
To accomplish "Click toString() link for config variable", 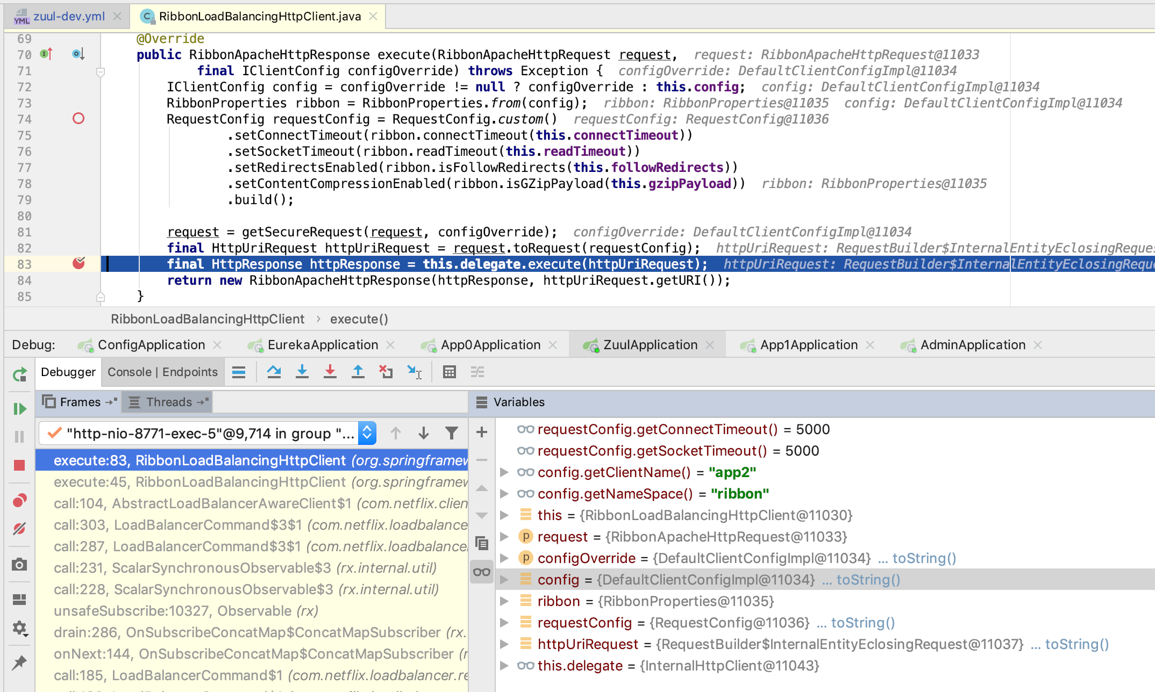I will [868, 580].
